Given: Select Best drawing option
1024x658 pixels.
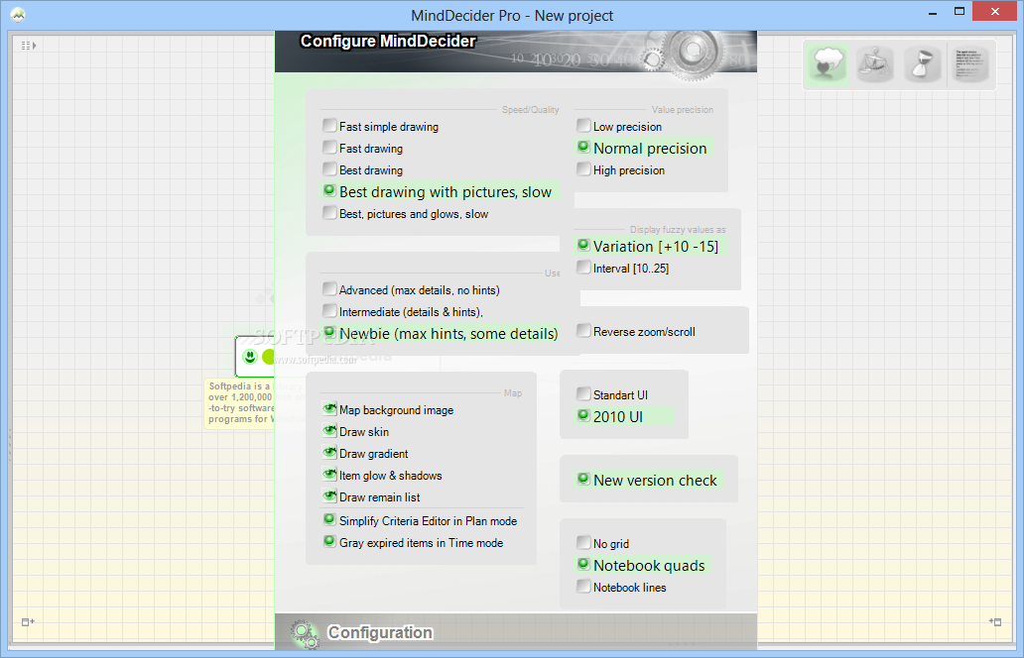Looking at the screenshot, I should click(362, 169).
